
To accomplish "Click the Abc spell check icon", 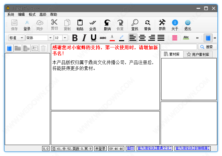I will tap(186, 38).
